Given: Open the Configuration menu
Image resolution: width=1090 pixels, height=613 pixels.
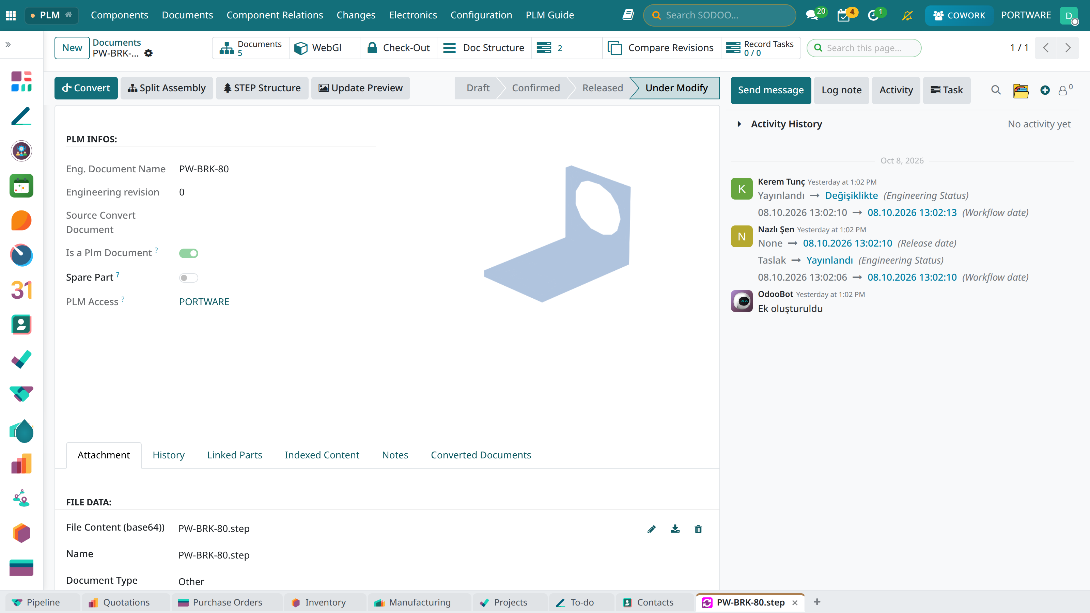Looking at the screenshot, I should (481, 15).
